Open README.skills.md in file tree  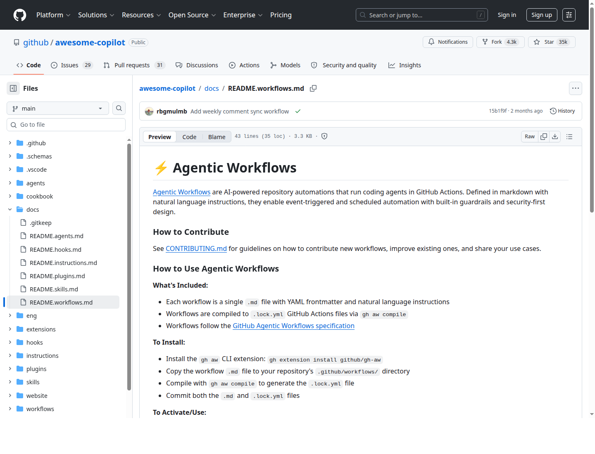[54, 289]
